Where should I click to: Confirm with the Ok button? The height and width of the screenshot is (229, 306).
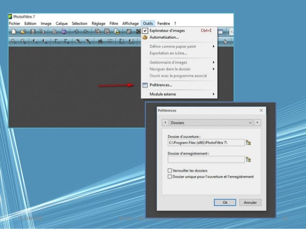(x=225, y=202)
